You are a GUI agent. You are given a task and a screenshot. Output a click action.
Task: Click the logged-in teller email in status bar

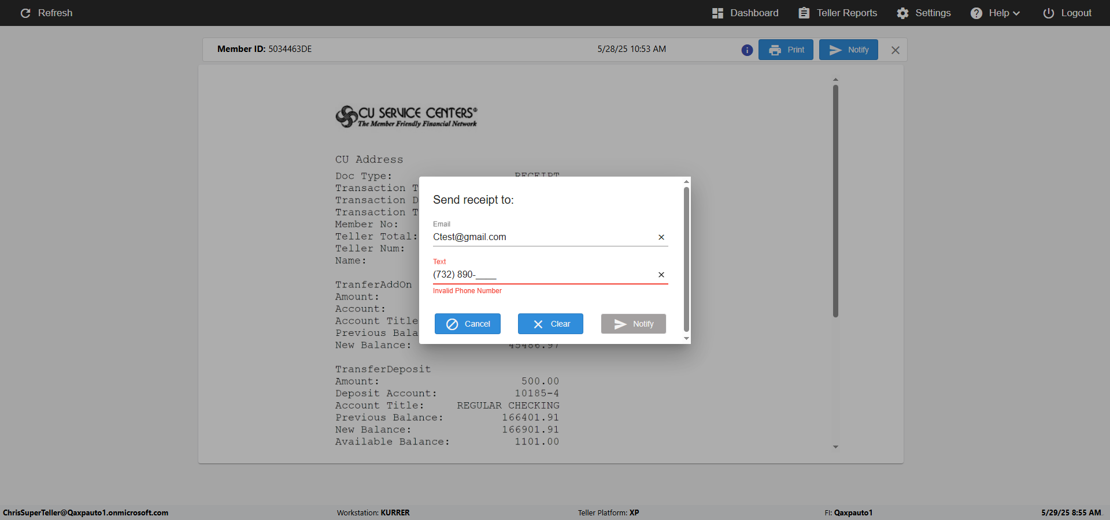tap(86, 512)
